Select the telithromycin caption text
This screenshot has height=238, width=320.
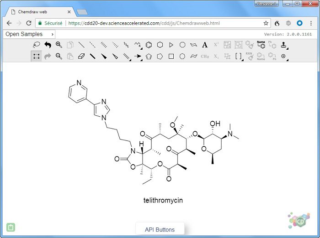163,200
